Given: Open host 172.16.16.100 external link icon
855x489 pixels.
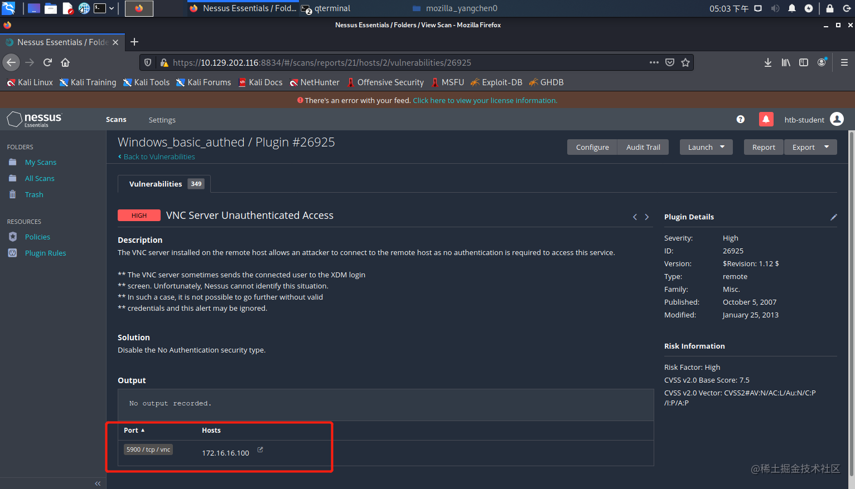Looking at the screenshot, I should tap(260, 449).
